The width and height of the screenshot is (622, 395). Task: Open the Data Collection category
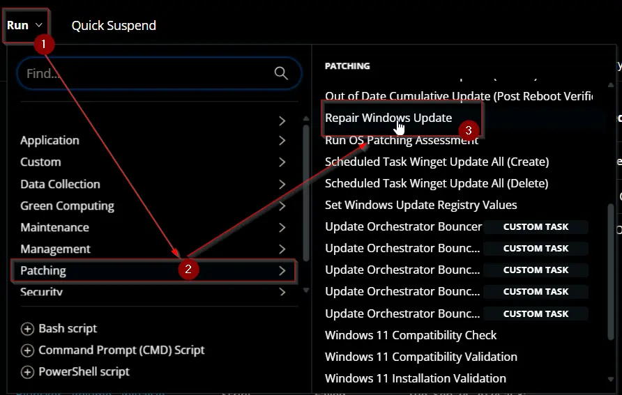tap(153, 184)
